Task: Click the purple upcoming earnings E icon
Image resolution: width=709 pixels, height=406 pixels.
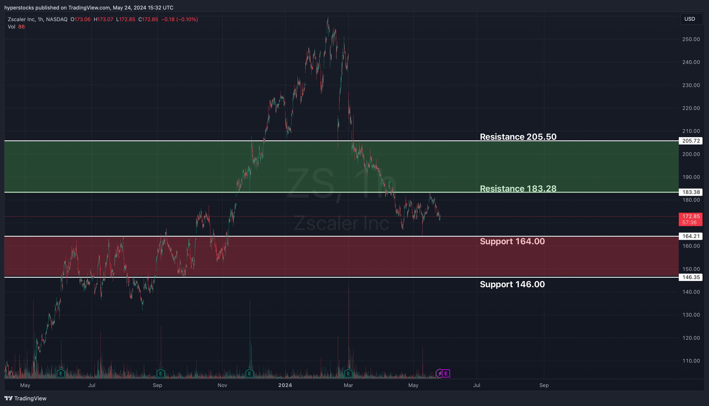Action: pos(446,373)
